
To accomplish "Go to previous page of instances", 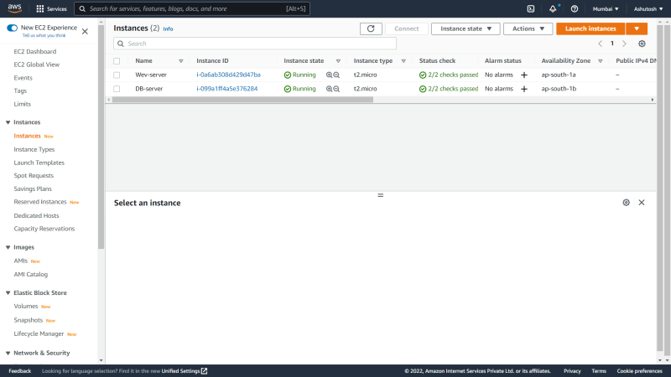I will [x=600, y=44].
